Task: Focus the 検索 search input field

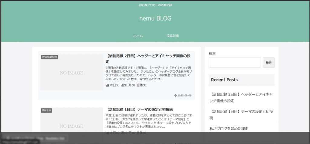Action: pos(235,63)
